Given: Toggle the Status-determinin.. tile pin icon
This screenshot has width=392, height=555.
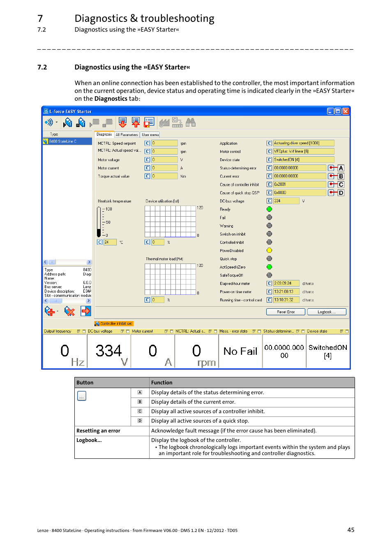Looking at the screenshot, I should click(x=297, y=331).
